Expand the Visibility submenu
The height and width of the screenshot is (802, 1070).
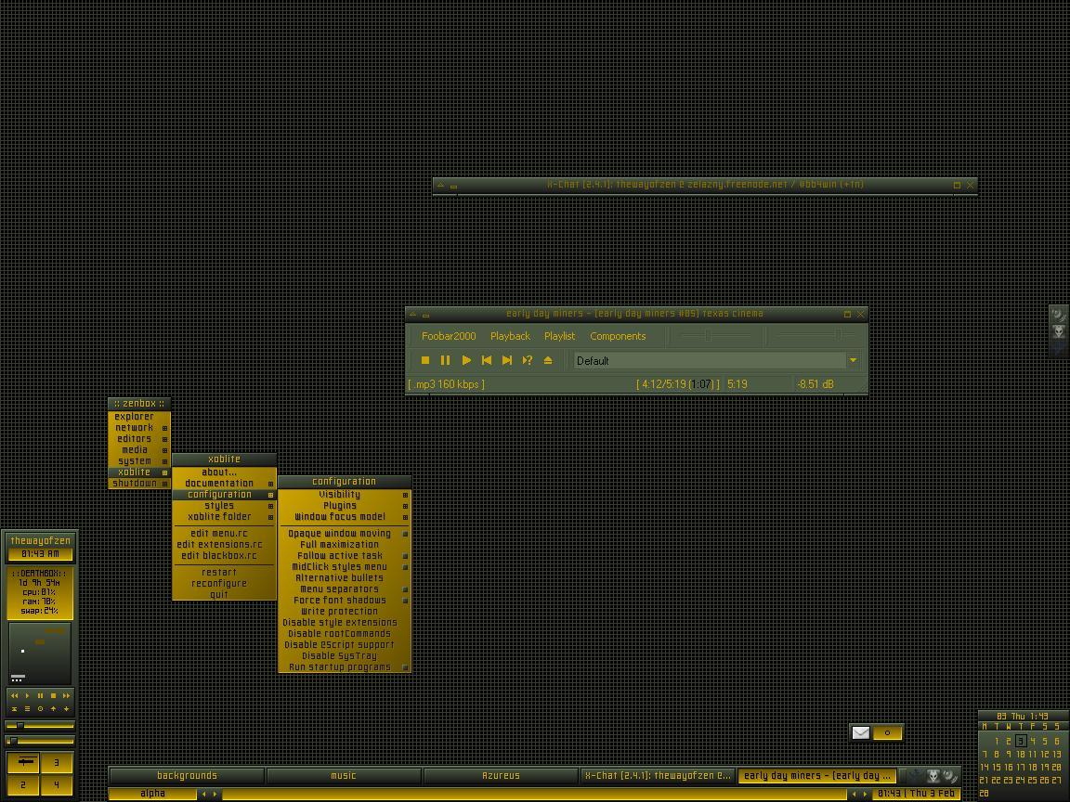click(x=340, y=495)
